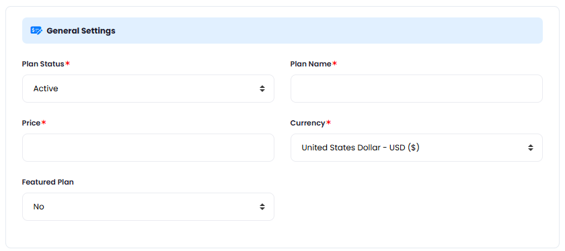Open the Currency dropdown showing USD
The image size is (565, 251).
(416, 148)
